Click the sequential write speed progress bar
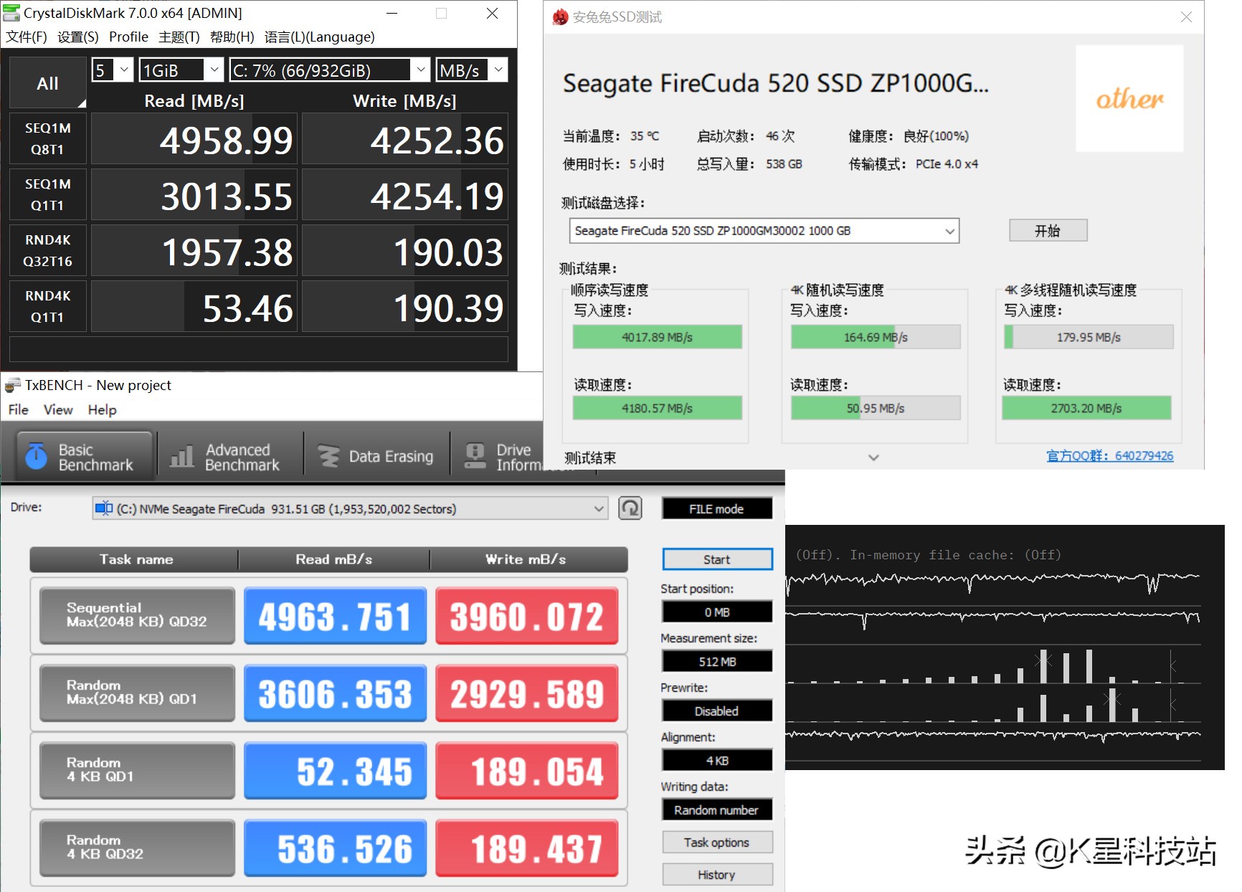This screenshot has height=892, width=1242. point(657,336)
